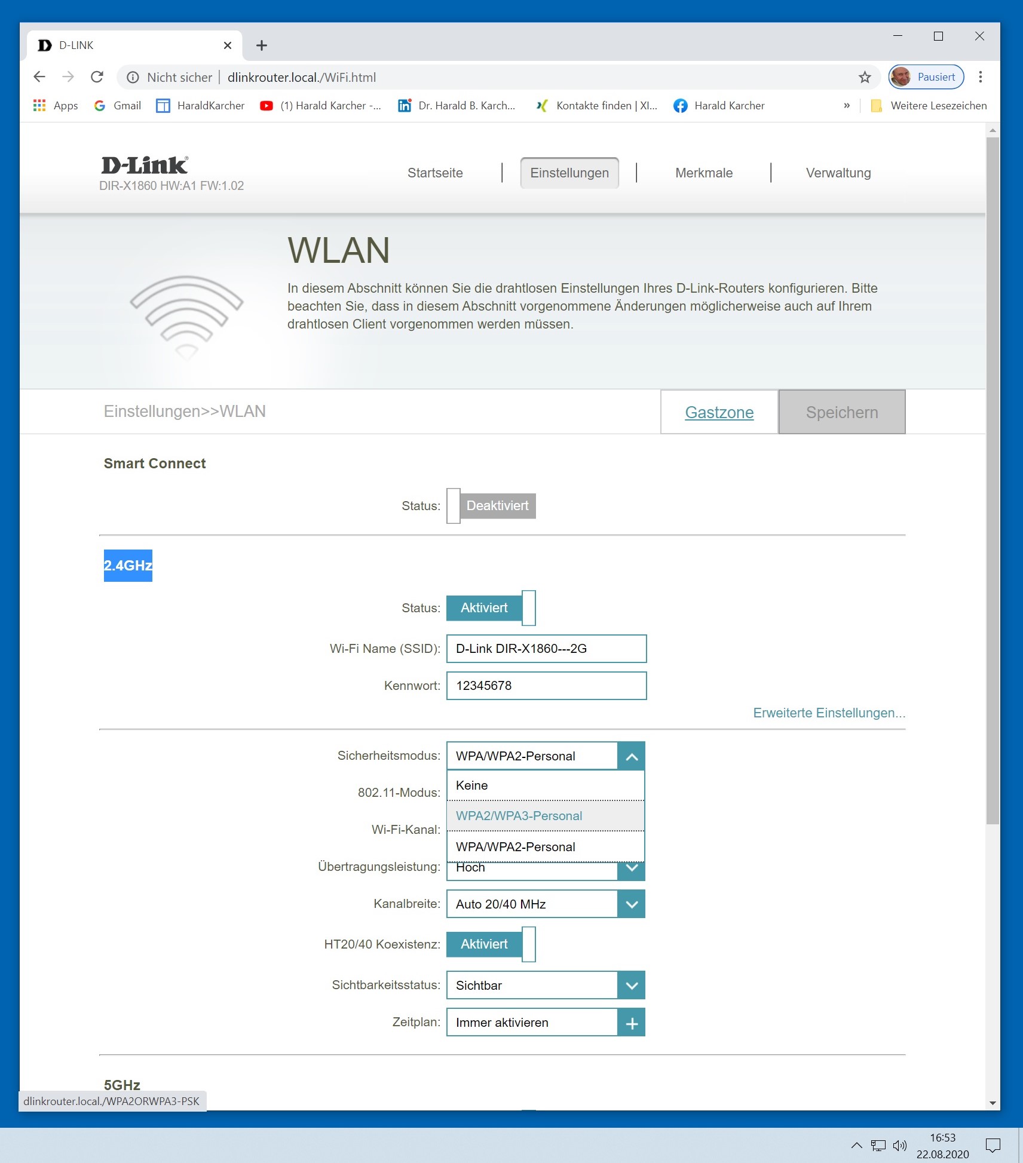Open the Apps bookmark shortcut

[x=56, y=106]
